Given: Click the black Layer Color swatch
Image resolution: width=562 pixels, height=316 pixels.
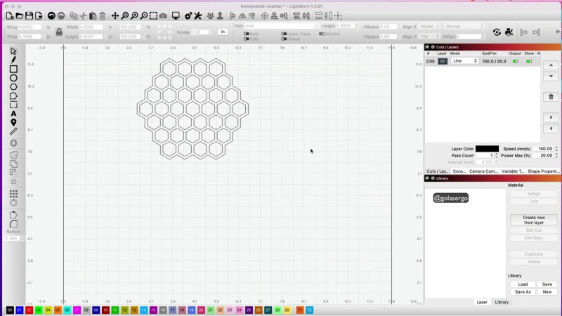Looking at the screenshot, I should tap(487, 149).
